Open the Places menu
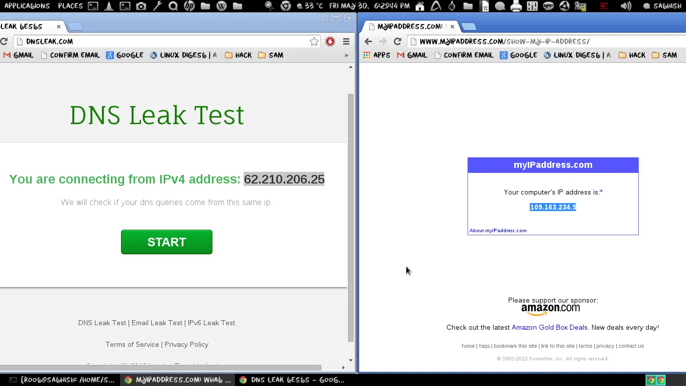686x386 pixels. click(x=70, y=6)
